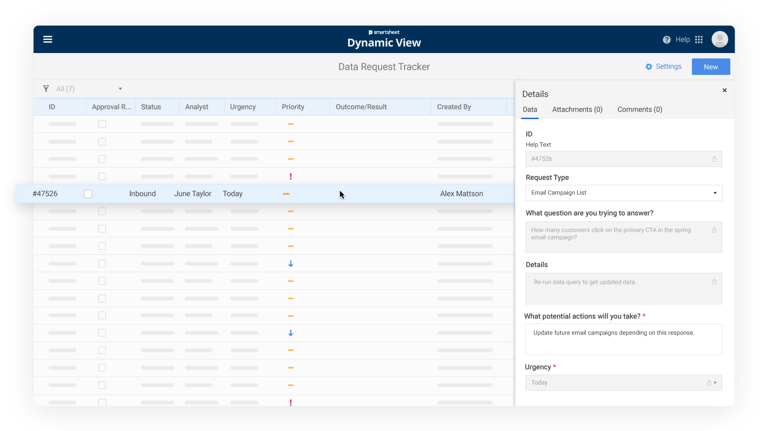Image resolution: width=767 pixels, height=431 pixels.
Task: Switch to the Attachments tab
Action: (577, 109)
